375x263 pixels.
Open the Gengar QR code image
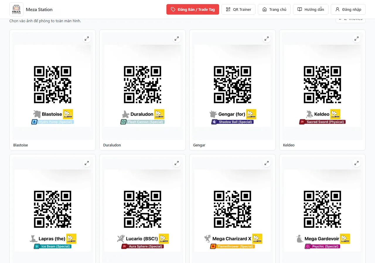tap(233, 85)
